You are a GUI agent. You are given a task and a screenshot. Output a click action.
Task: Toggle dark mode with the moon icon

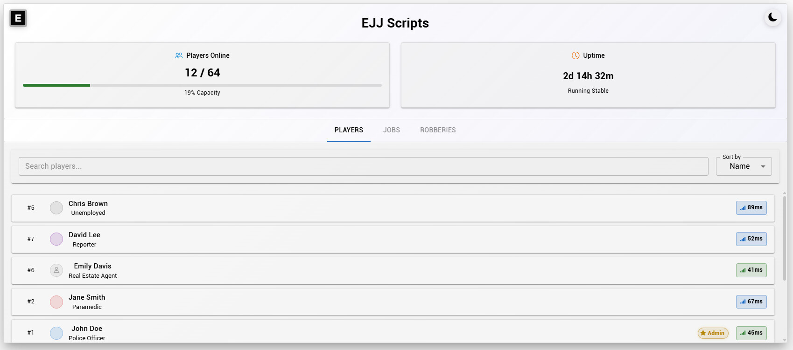pyautogui.click(x=772, y=17)
